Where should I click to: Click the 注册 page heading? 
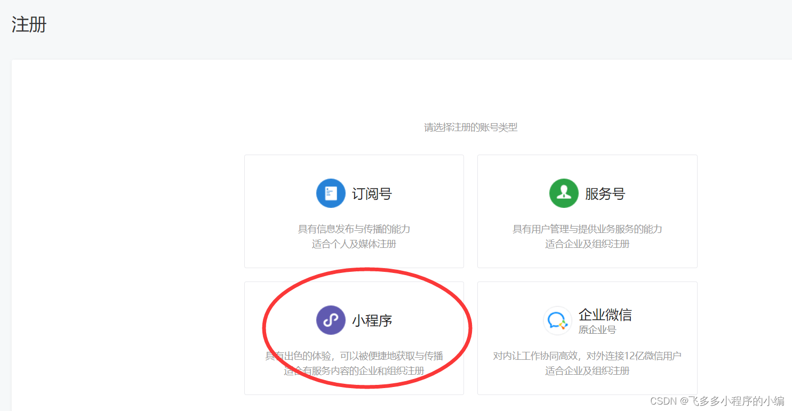coord(29,25)
